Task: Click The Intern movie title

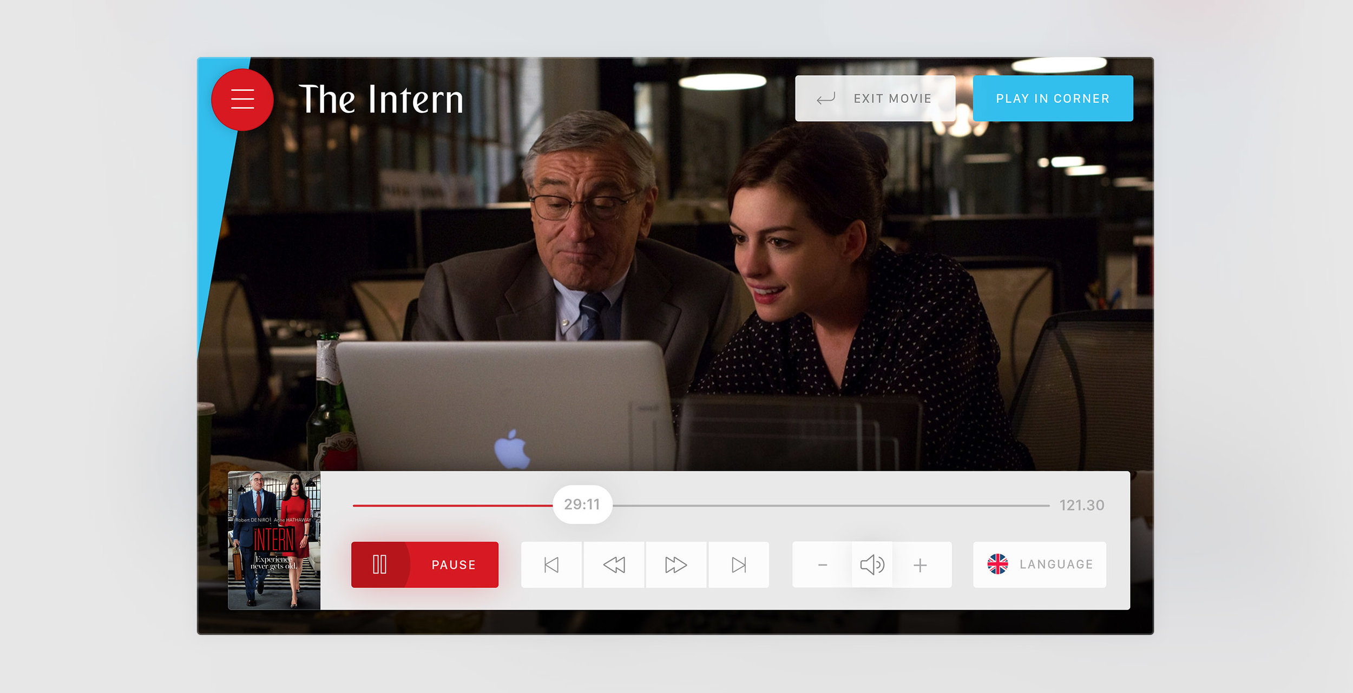Action: pos(381,99)
